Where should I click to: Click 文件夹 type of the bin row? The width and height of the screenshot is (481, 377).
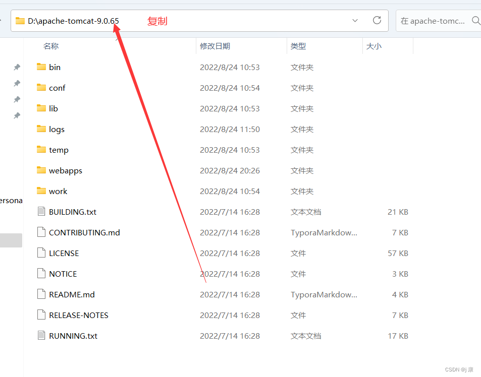(302, 67)
